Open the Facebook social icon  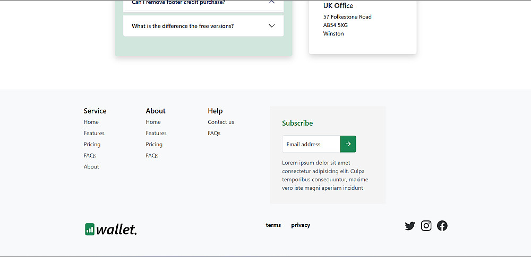tap(442, 226)
